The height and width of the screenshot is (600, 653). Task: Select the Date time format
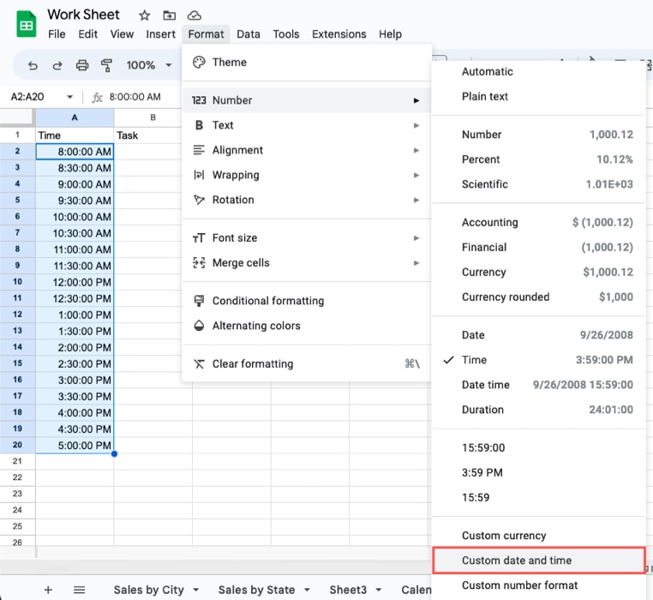click(x=538, y=385)
